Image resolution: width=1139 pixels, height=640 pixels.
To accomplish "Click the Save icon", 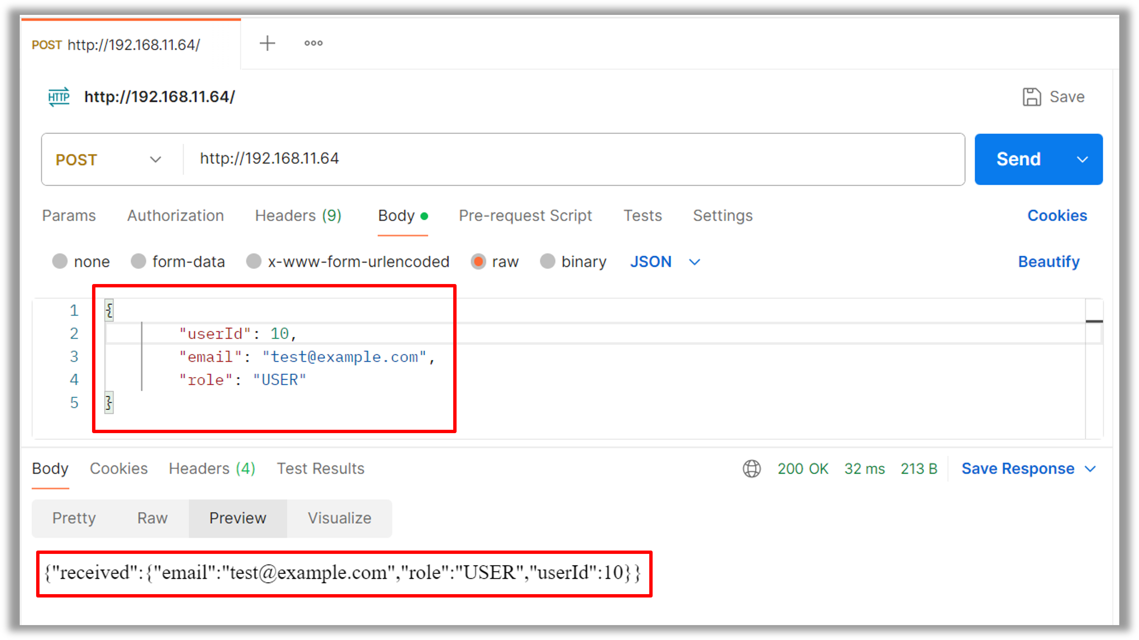I will tap(1032, 97).
